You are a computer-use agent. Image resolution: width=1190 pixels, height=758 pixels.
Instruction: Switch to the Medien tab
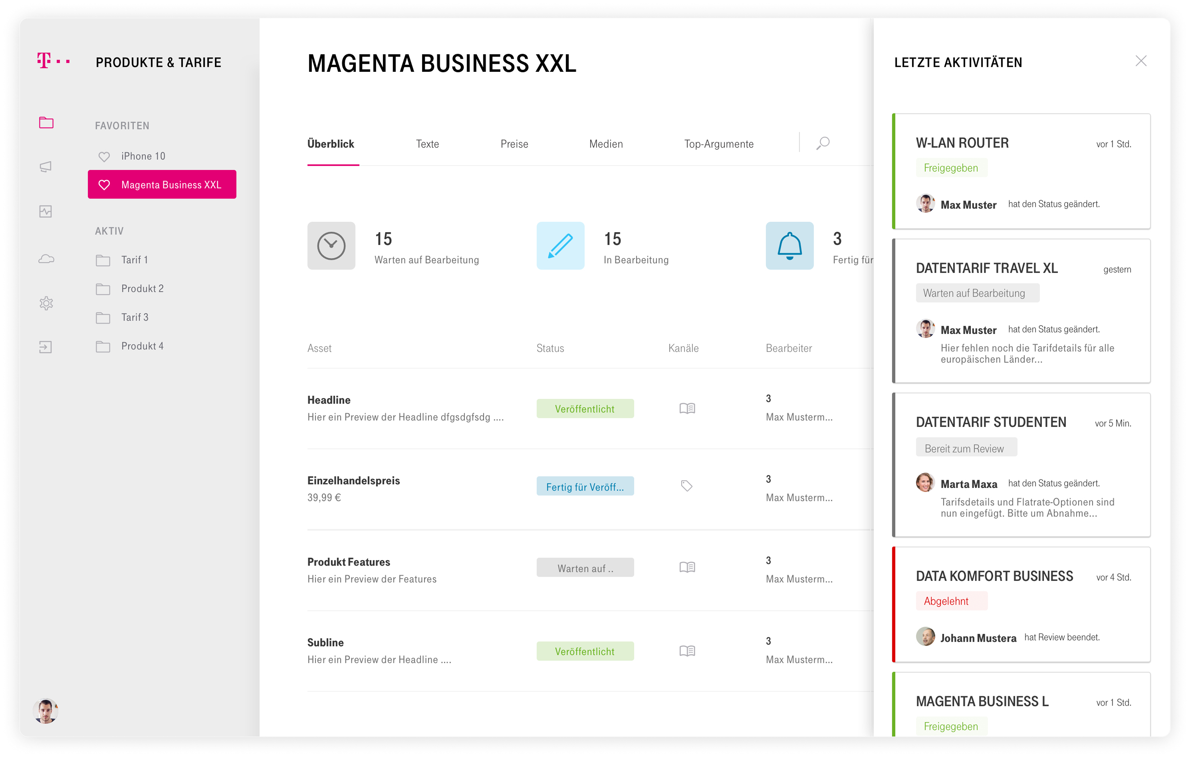pyautogui.click(x=606, y=144)
